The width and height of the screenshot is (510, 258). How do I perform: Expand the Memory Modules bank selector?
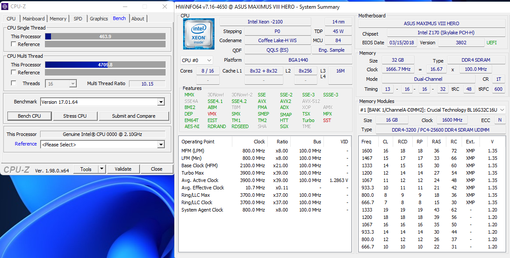point(501,110)
